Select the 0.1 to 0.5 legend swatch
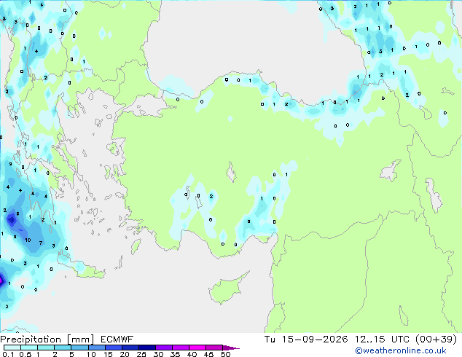Viewport: 462px width, 357px height. pos(12,348)
